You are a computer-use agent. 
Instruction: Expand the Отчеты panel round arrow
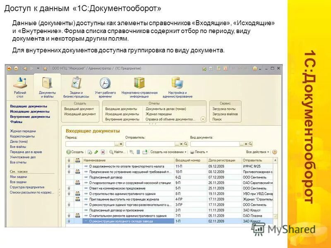pyautogui.click(x=203, y=119)
